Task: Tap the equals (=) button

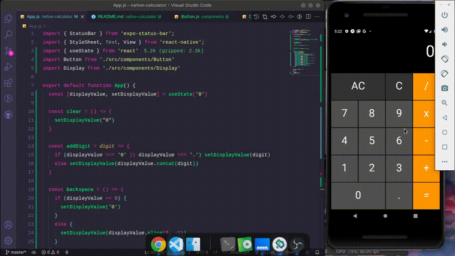Action: [x=426, y=196]
